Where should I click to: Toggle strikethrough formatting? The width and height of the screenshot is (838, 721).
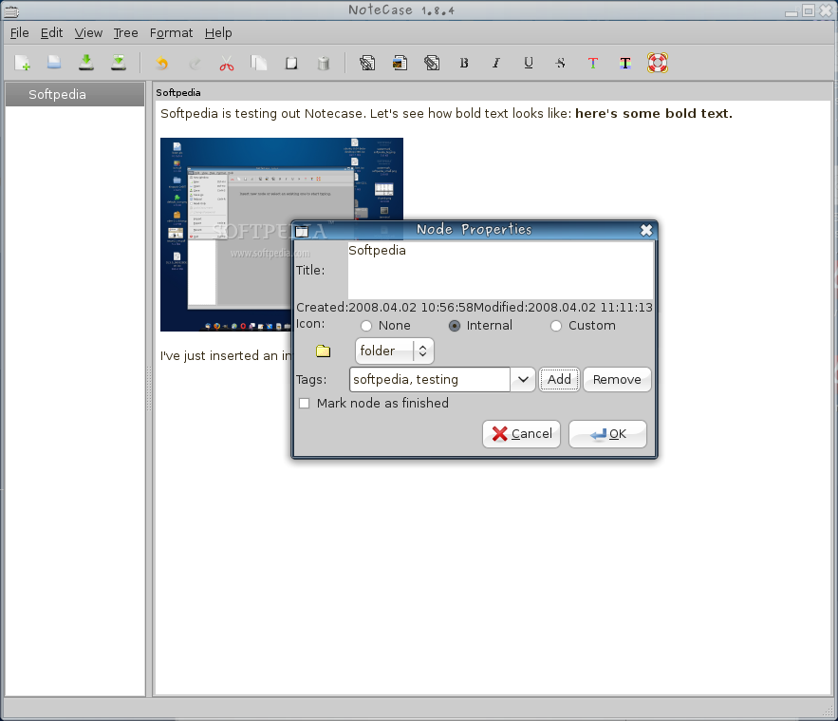[x=561, y=63]
